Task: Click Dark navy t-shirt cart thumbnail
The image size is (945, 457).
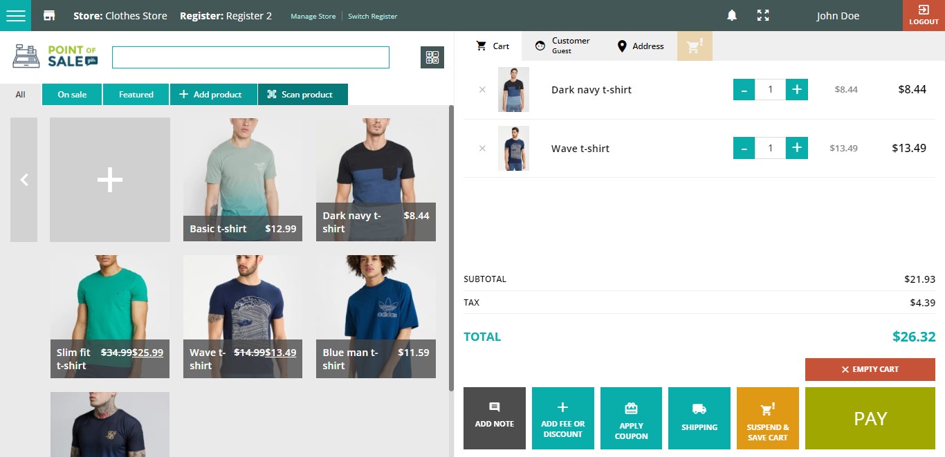Action: (513, 89)
